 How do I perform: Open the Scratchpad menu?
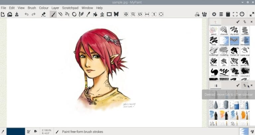click(x=70, y=8)
